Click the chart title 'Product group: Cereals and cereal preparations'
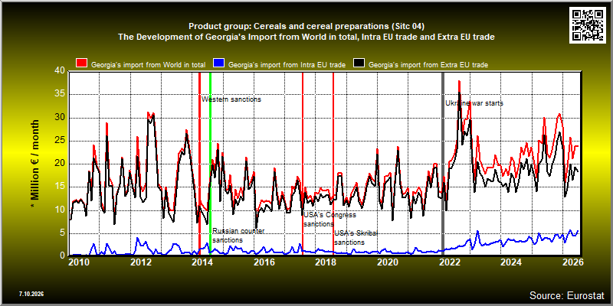Image resolution: width=613 pixels, height=306 pixels. tap(306, 26)
